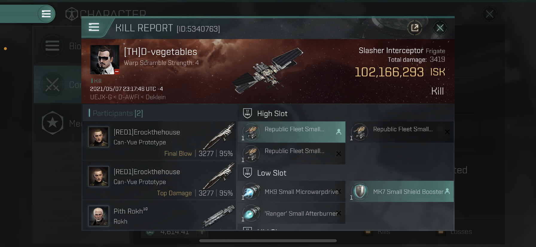Screen dimensions: 536x247
Task: Click the X on third Republic Fleet turret
Action: pos(339,154)
